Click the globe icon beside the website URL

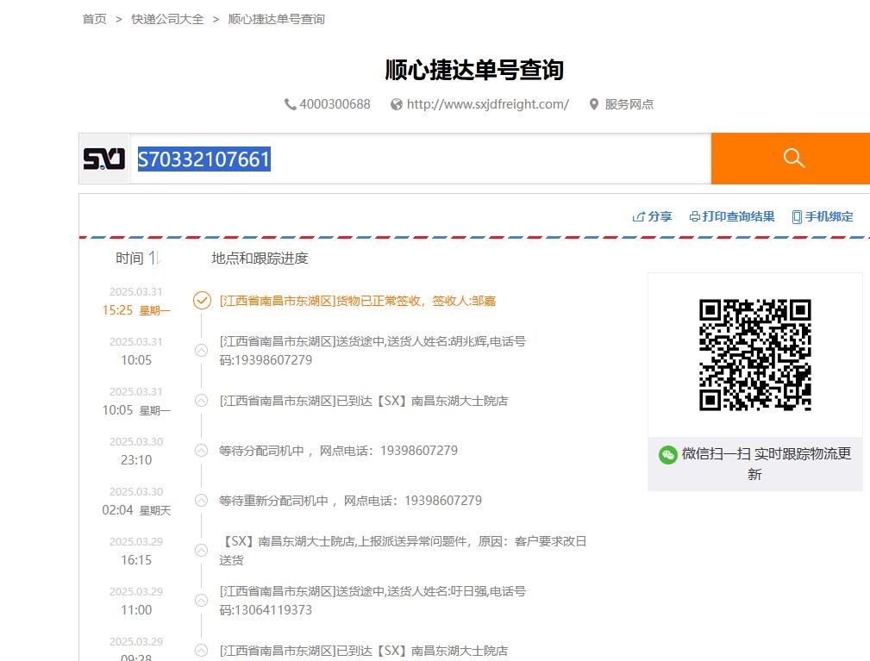[x=396, y=104]
